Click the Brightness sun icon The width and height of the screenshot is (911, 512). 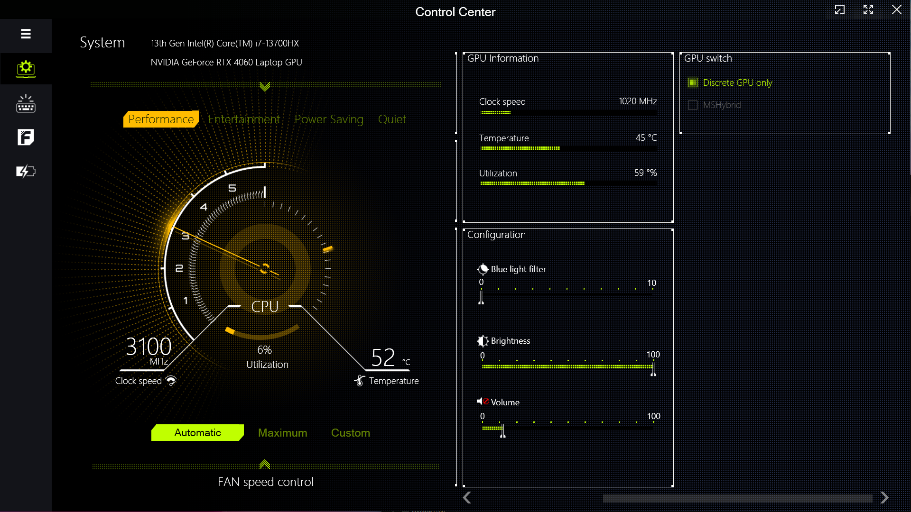click(x=483, y=341)
